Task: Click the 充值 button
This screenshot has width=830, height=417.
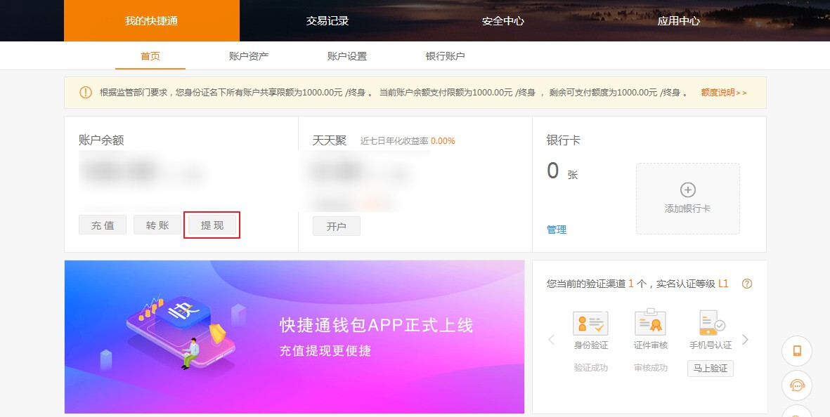Action: click(x=103, y=225)
